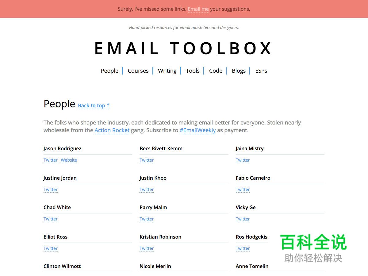Open the Code navigation link
The image size is (368, 276).
[216, 71]
